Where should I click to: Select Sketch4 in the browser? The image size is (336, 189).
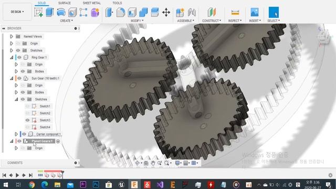click(x=45, y=127)
